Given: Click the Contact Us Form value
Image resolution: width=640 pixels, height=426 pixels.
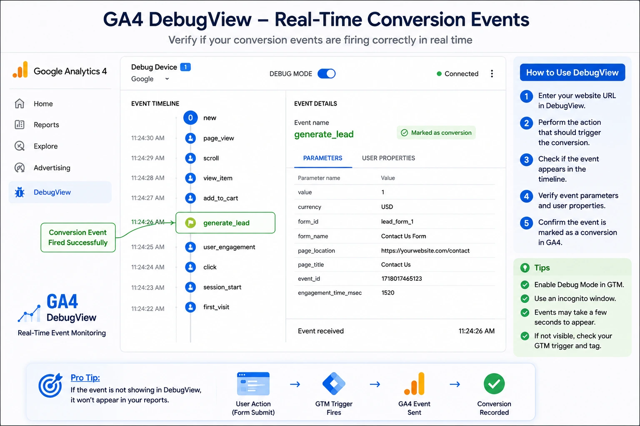Looking at the screenshot, I should click(404, 236).
